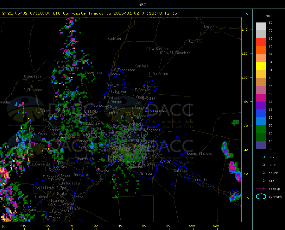The width and height of the screenshot is (285, 230).
Task: Click the white 30HM arrow legend icon
Action: coord(261,165)
